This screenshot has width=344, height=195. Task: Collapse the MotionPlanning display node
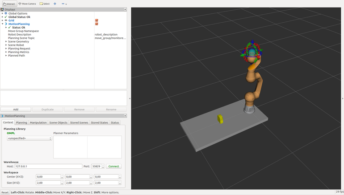pos(3,24)
